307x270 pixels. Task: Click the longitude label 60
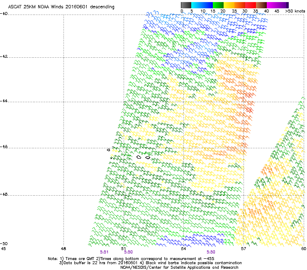[x=304, y=249]
